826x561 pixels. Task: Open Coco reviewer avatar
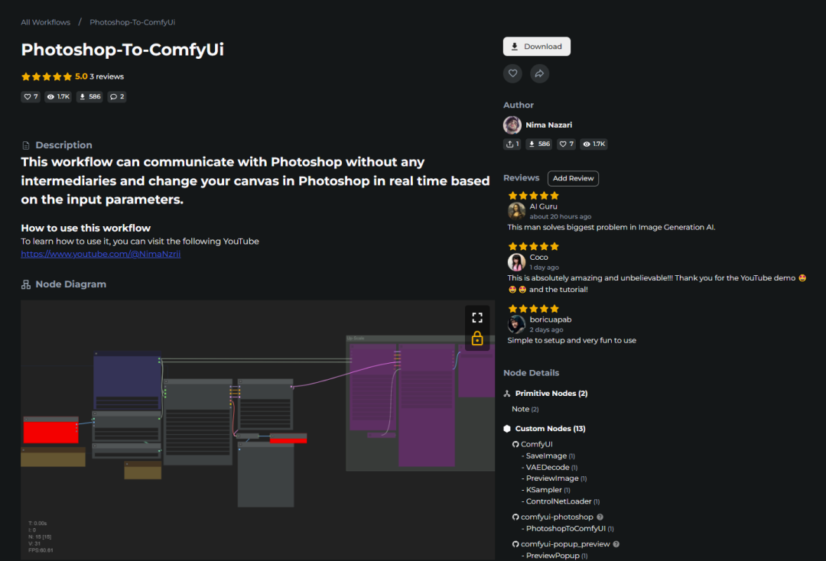click(516, 261)
